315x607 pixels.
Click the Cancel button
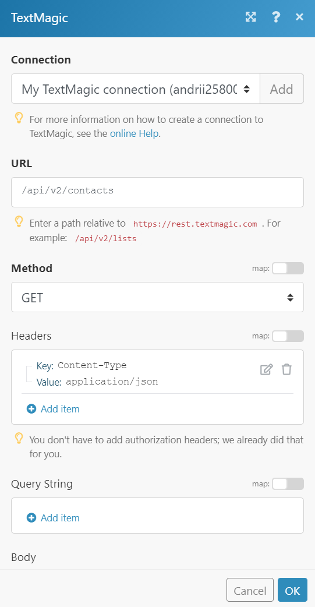tap(250, 590)
